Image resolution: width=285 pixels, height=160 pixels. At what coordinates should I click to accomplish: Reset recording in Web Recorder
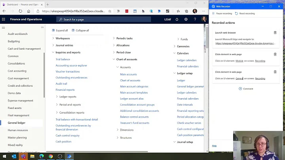tap(245, 13)
